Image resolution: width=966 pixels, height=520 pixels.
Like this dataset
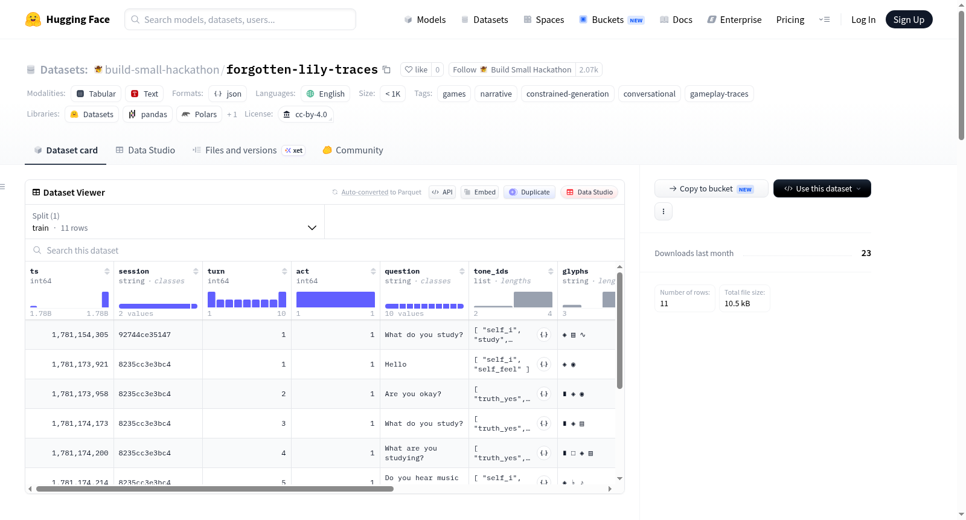pos(416,69)
